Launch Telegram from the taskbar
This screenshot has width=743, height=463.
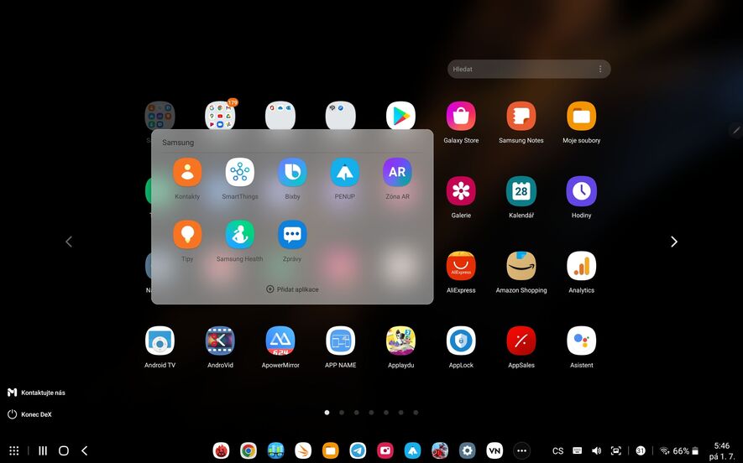[x=358, y=450]
